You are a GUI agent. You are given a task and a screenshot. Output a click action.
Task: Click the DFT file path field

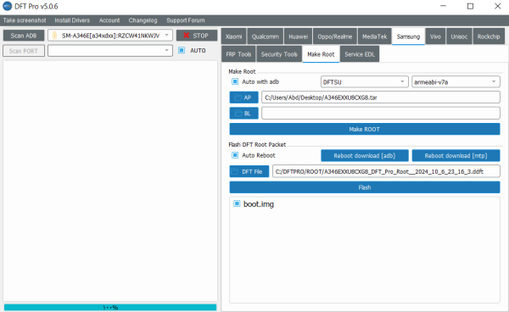(386, 171)
